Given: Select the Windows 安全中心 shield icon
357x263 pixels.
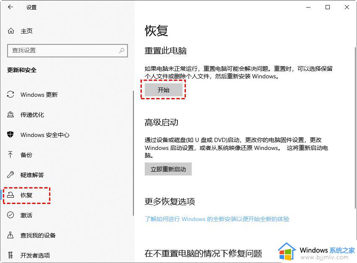Looking at the screenshot, I should (x=10, y=134).
